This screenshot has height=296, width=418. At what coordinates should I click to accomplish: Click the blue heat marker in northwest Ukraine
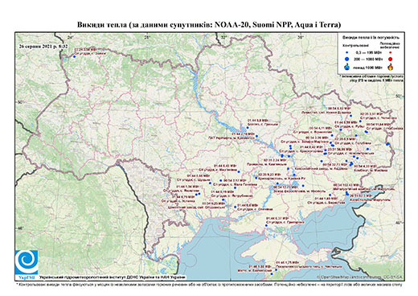pos(74,56)
